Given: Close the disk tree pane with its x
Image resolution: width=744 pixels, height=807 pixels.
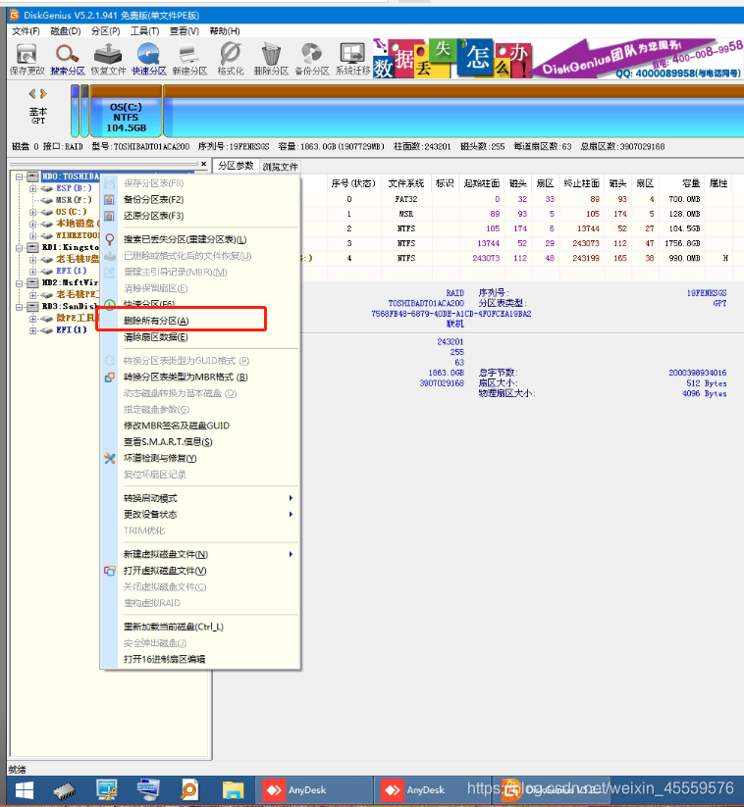Looking at the screenshot, I should pos(204,164).
